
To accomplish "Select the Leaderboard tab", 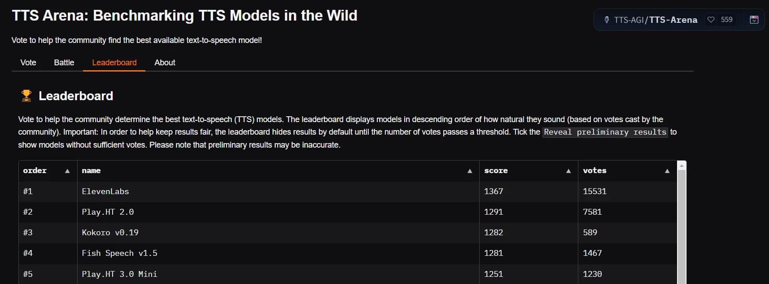I will [x=114, y=63].
